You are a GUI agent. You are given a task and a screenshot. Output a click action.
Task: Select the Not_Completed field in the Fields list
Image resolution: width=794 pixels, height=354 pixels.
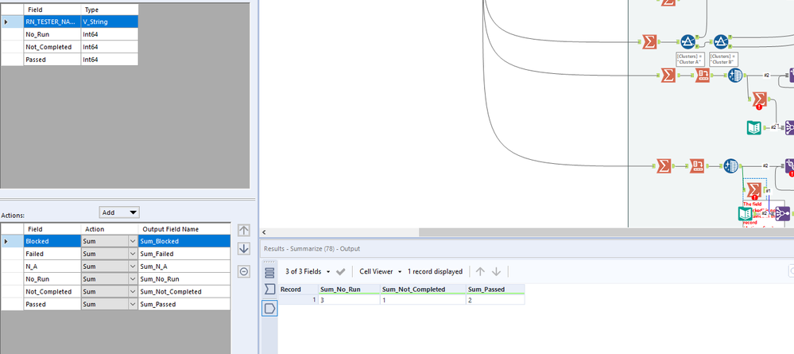pos(52,47)
